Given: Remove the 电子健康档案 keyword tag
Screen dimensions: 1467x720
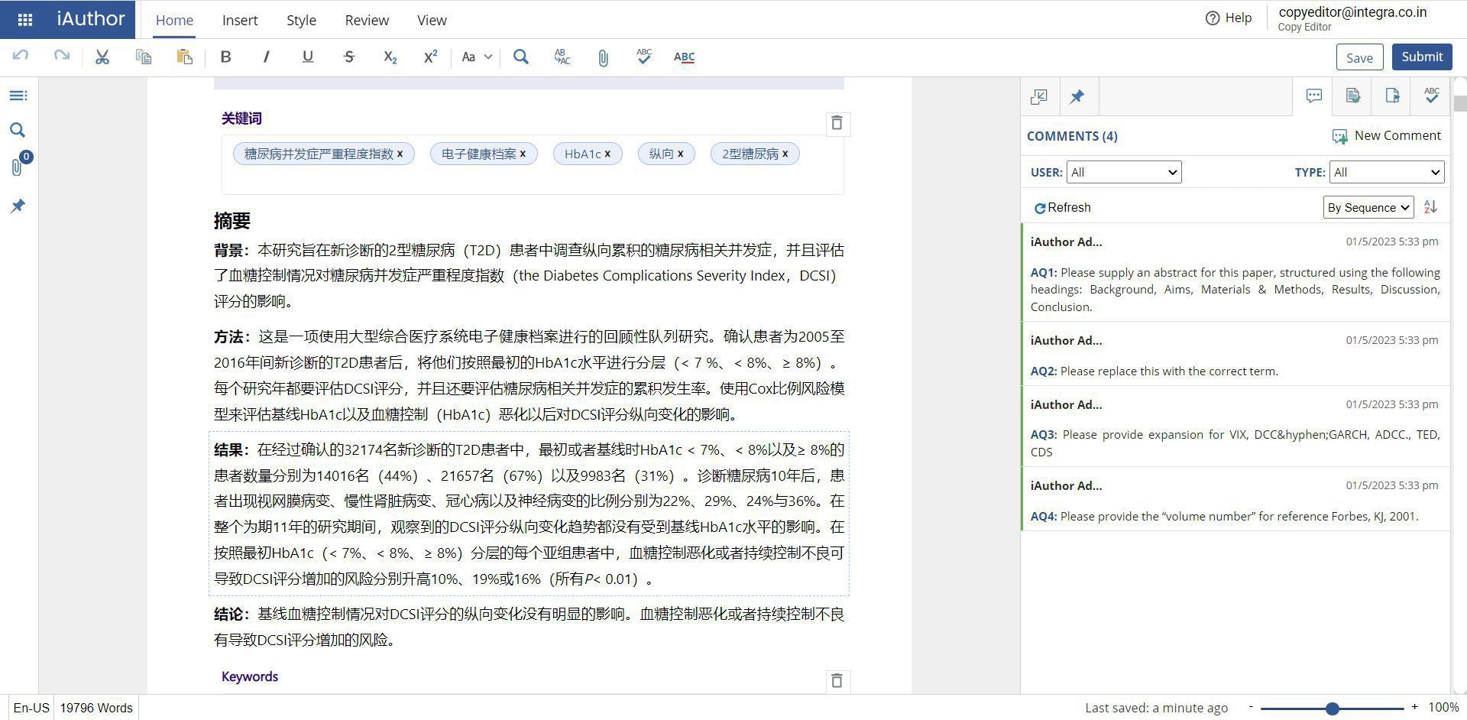Looking at the screenshot, I should click(523, 154).
